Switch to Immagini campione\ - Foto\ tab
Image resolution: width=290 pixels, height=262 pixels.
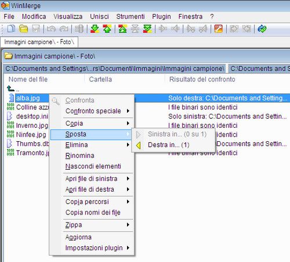39,42
